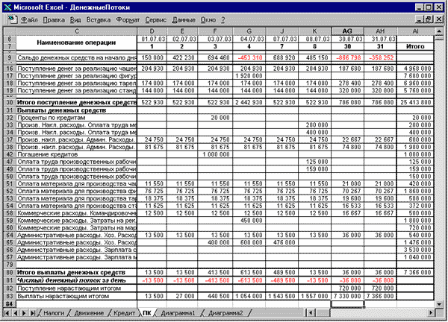Screen dimensions: 448x322
Task: Click vertical scrollbar down arrow
Action: pyautogui.click(x=439, y=304)
